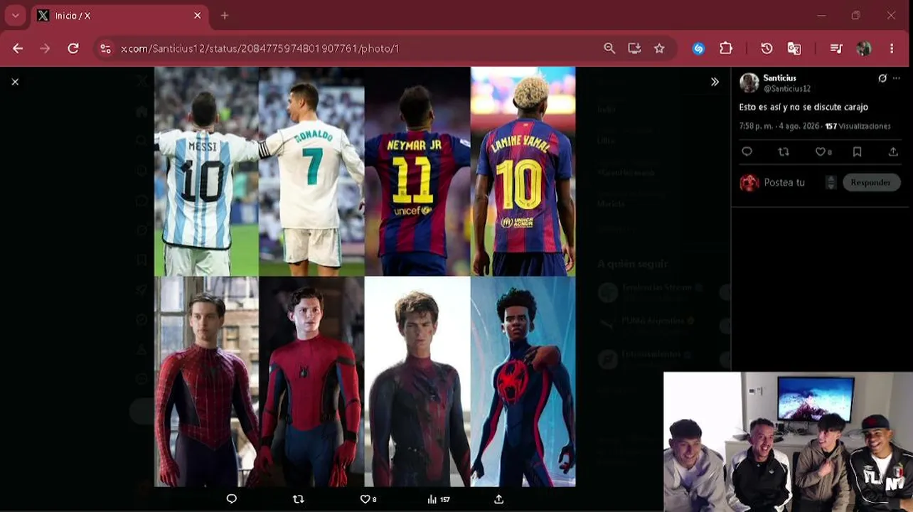Open the browser tab search dropdown
Screen dimensions: 913x512
click(15, 16)
